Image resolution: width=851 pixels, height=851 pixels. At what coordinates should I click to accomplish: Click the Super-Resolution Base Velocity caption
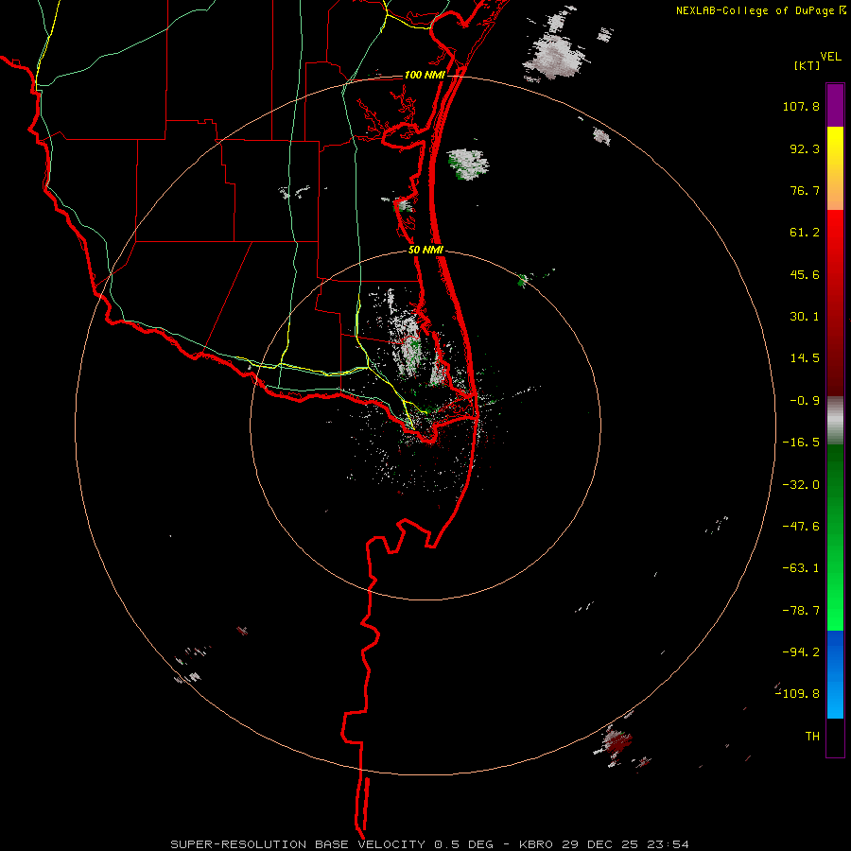coord(430,844)
